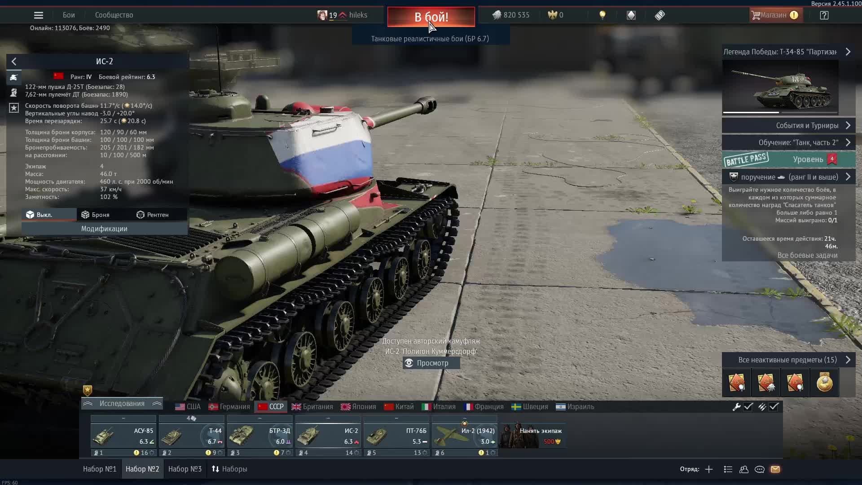Open the Battle Pass Уровень banner
This screenshot has width=862, height=485.
coord(789,159)
